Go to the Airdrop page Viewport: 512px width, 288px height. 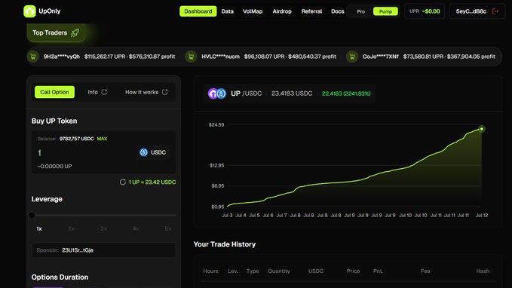[x=282, y=11]
